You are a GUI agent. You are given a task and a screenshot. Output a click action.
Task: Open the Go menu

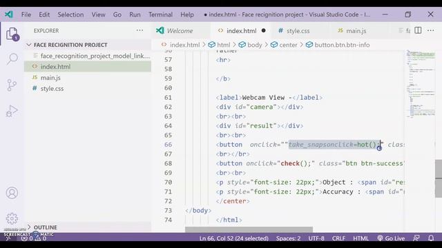click(117, 14)
